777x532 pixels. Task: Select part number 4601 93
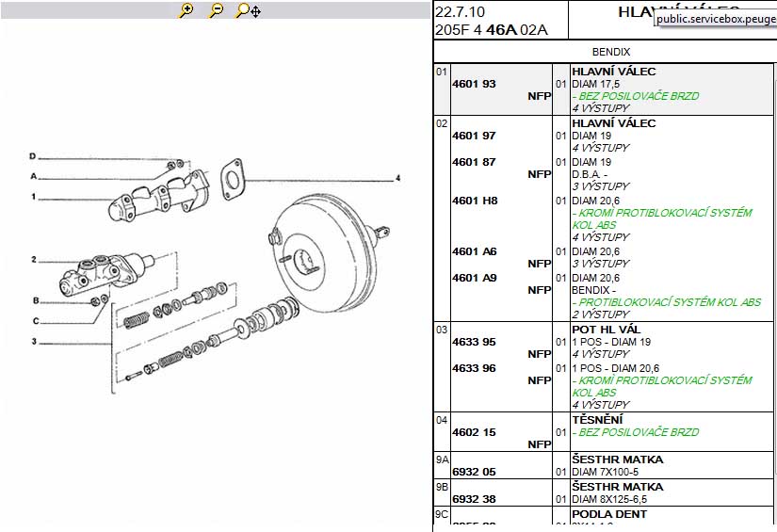point(474,84)
